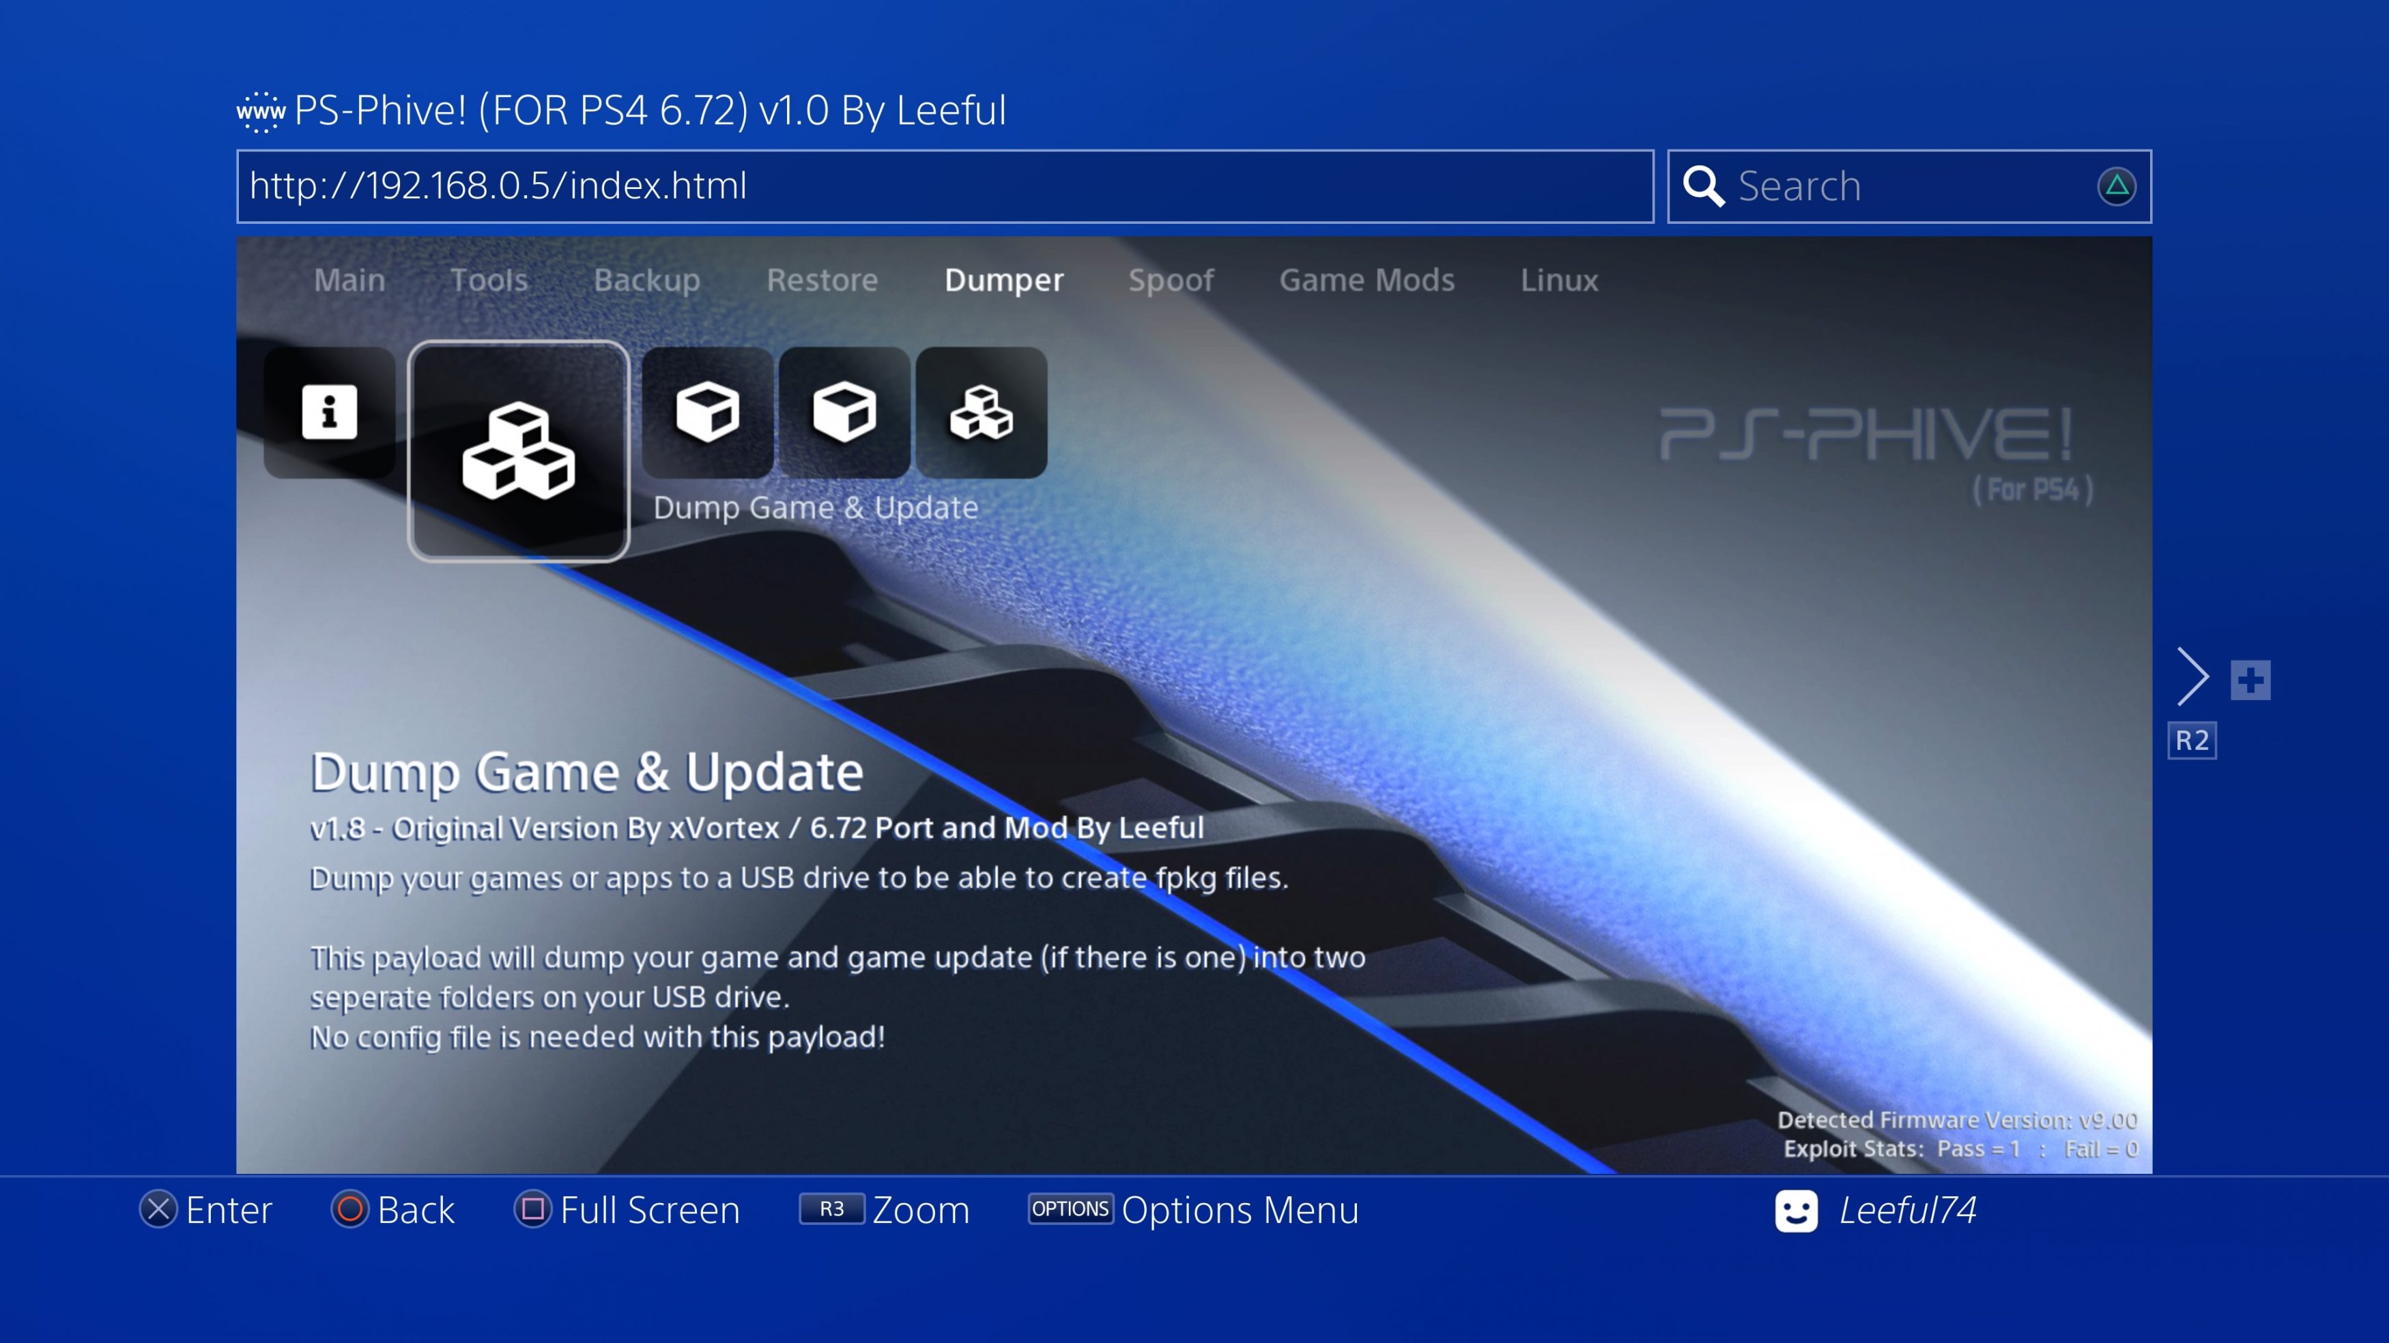Click the Fail = 0 exploit stat
Image resolution: width=2389 pixels, height=1343 pixels.
[x=2102, y=1149]
